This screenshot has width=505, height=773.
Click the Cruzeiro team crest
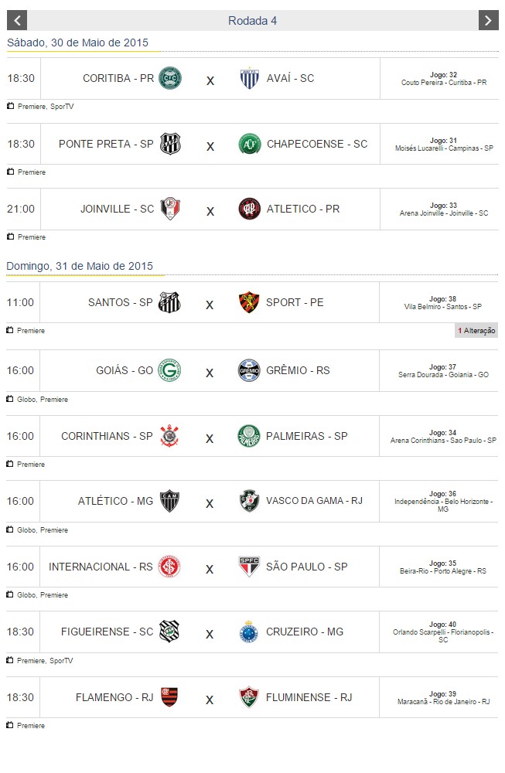coord(249,632)
